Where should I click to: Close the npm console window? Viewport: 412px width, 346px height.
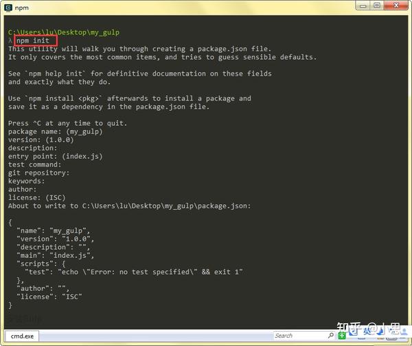pyautogui.click(x=396, y=6)
